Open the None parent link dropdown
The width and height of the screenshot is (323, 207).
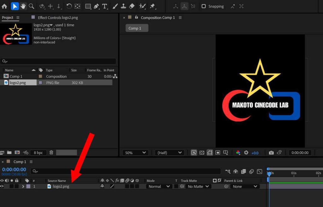245,187
